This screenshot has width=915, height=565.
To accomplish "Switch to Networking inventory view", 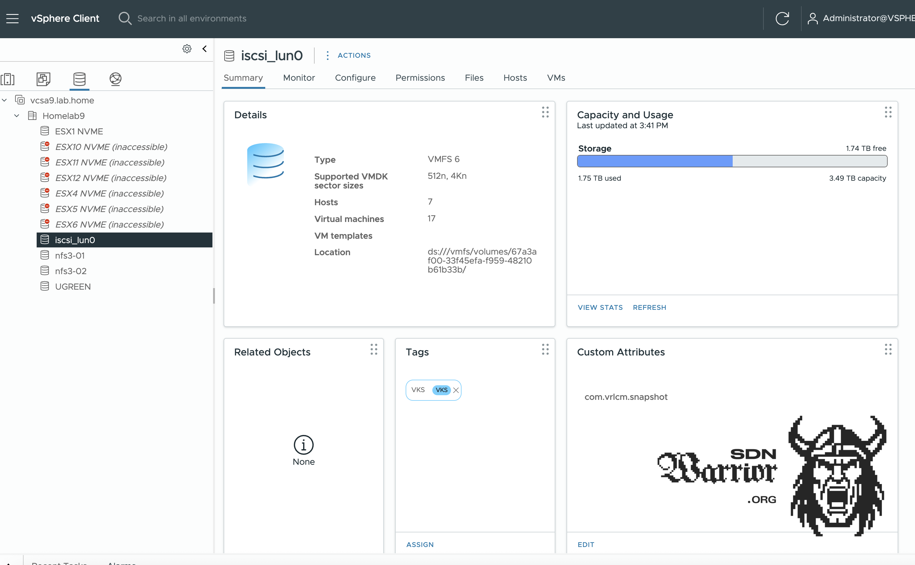I will (x=116, y=79).
